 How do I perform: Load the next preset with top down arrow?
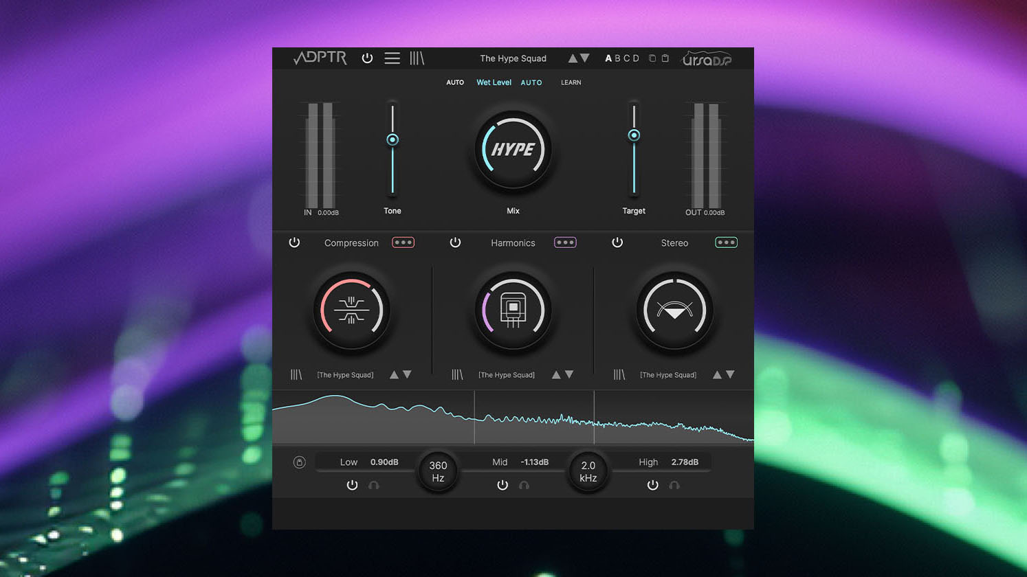(x=585, y=58)
